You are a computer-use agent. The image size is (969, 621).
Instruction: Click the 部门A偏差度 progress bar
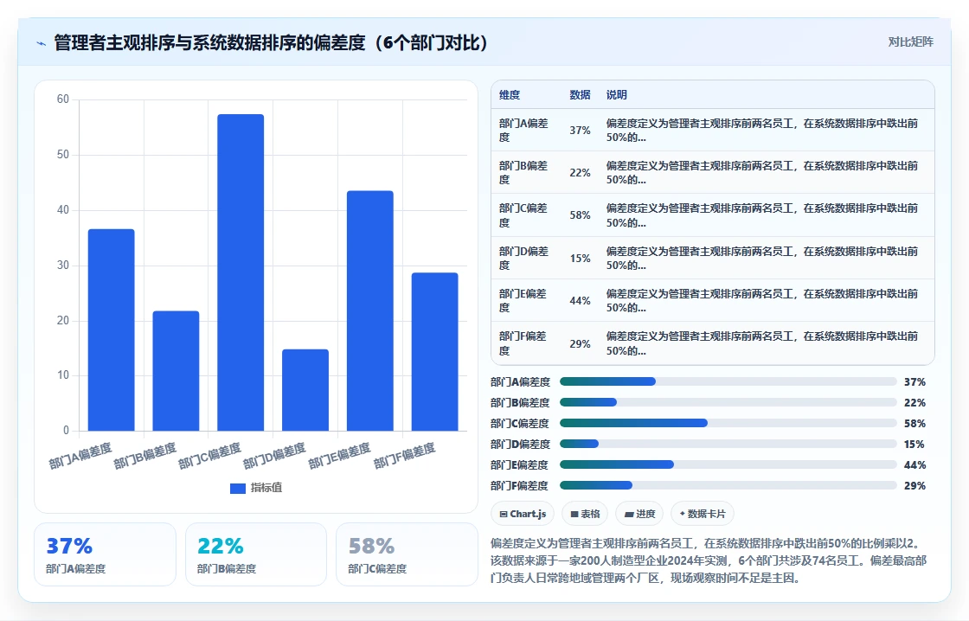(728, 382)
